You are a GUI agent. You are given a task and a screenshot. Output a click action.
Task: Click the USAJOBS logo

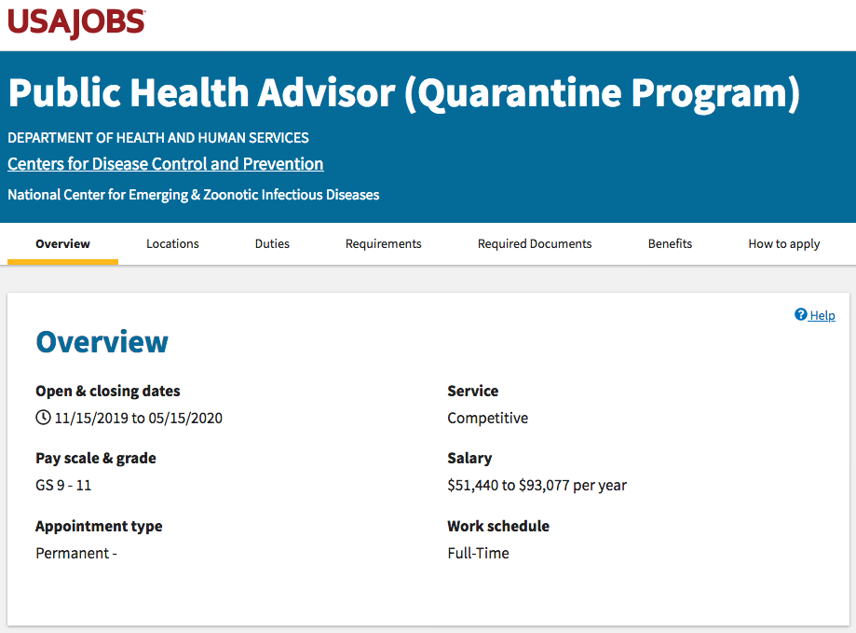(76, 24)
